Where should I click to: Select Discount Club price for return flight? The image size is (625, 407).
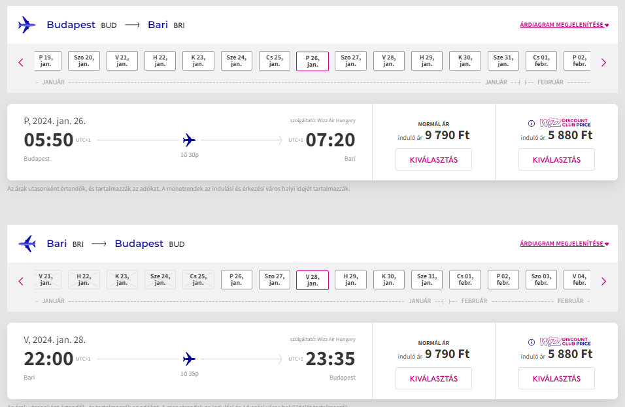[556, 379]
